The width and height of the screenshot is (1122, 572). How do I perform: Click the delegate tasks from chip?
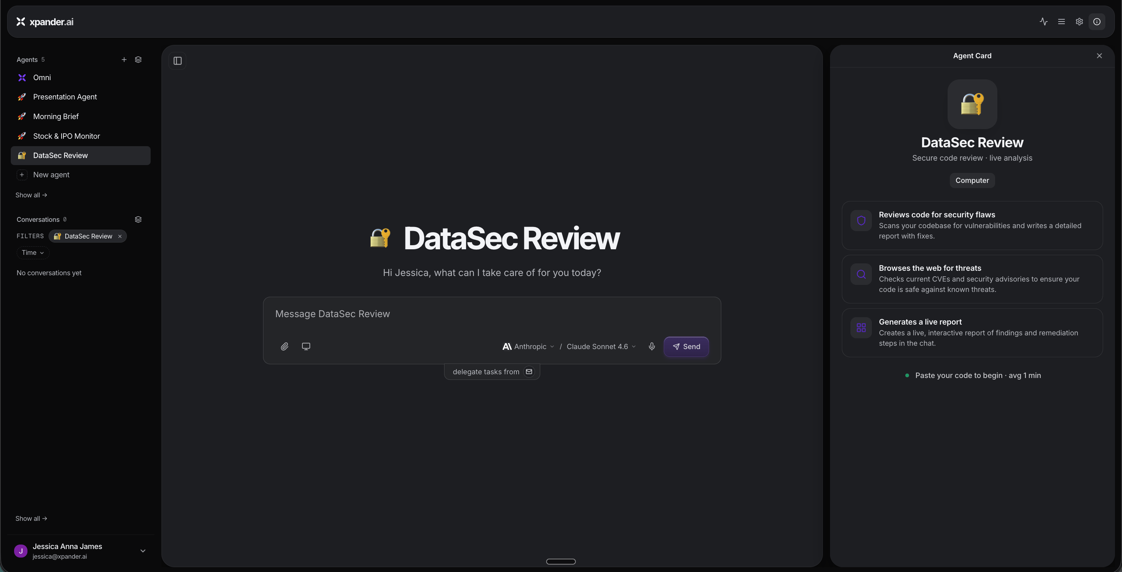492,372
